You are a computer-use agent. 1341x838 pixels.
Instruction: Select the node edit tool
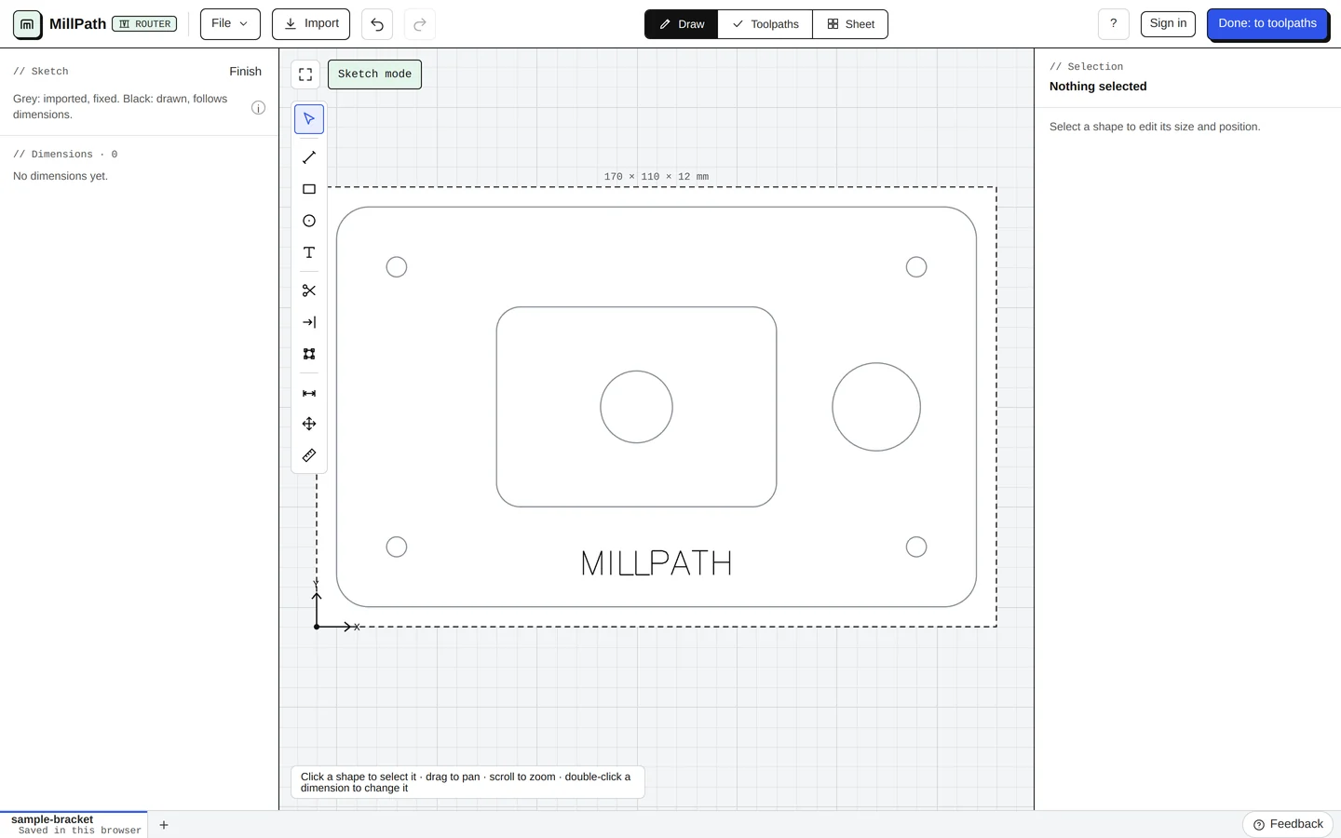click(x=309, y=354)
